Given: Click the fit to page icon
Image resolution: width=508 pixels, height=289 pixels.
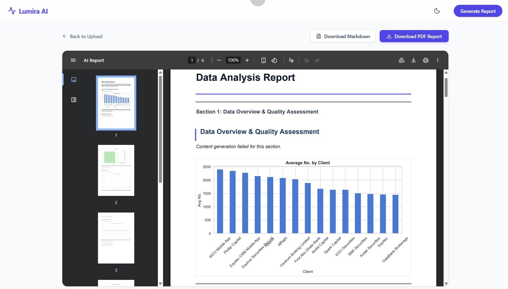Looking at the screenshot, I should pos(263,60).
